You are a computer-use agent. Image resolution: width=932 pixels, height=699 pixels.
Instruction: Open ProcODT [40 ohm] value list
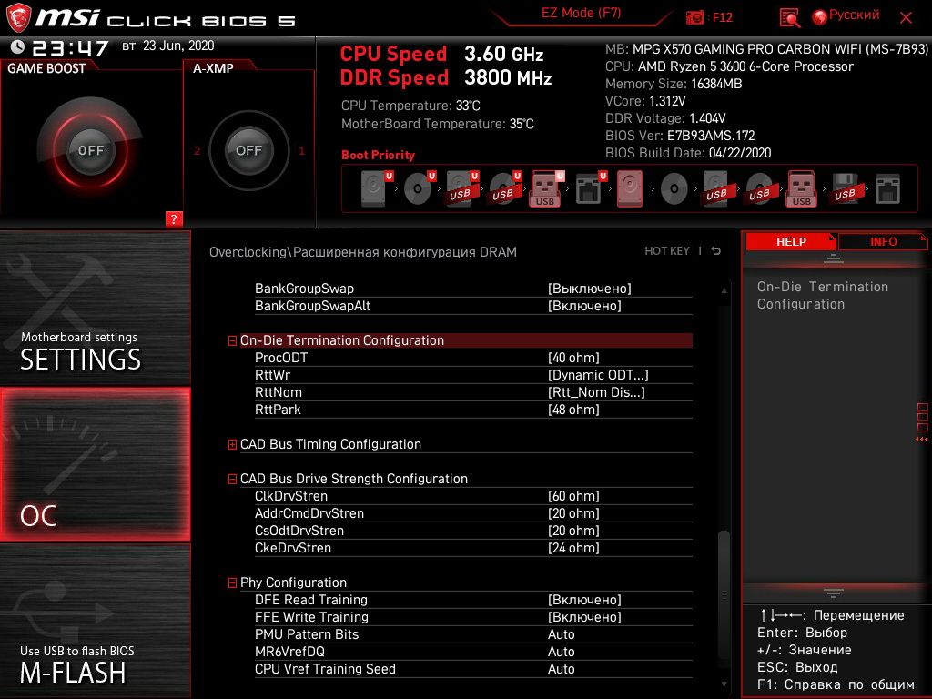click(x=573, y=358)
